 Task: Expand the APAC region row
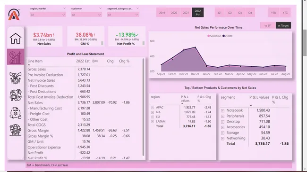click(153, 108)
